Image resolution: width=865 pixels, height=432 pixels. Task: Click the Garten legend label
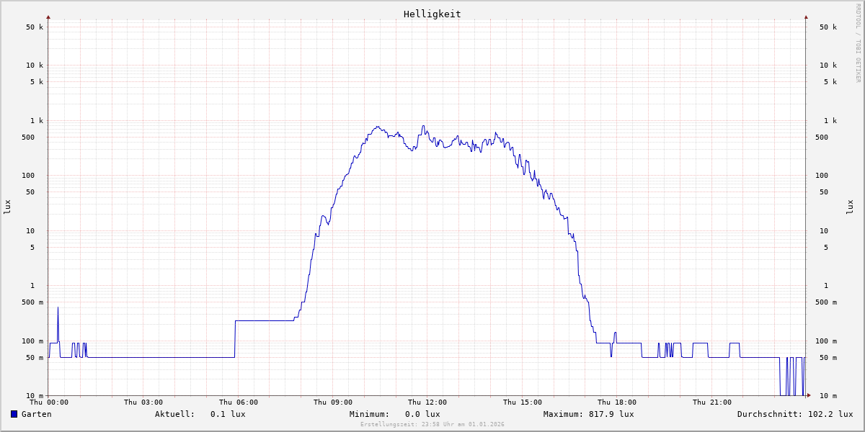point(36,414)
